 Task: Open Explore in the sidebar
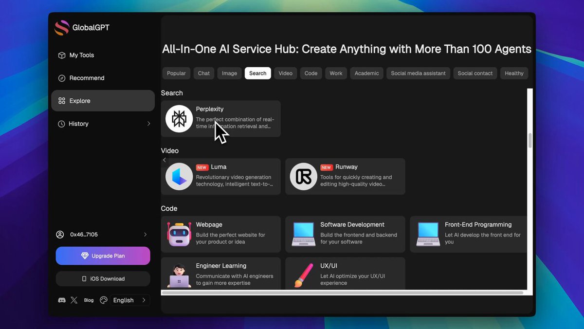(x=103, y=101)
